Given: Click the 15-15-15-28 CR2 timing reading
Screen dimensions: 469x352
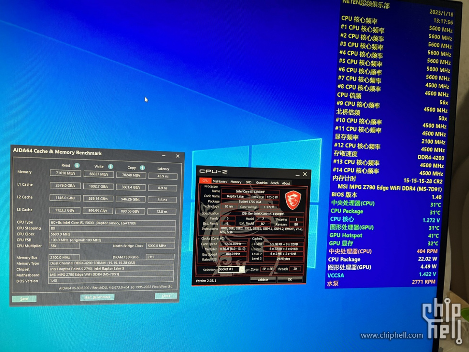Looking at the screenshot, I should (x=423, y=181).
